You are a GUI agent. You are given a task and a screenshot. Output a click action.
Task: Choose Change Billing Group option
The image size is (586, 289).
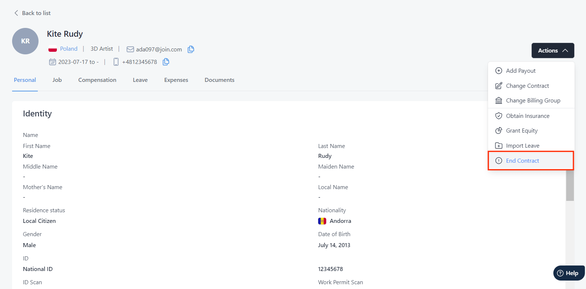[531, 101]
